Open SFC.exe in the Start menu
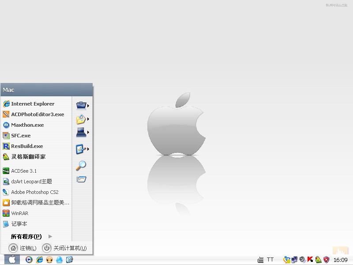This screenshot has height=265, width=353. pyautogui.click(x=36, y=136)
